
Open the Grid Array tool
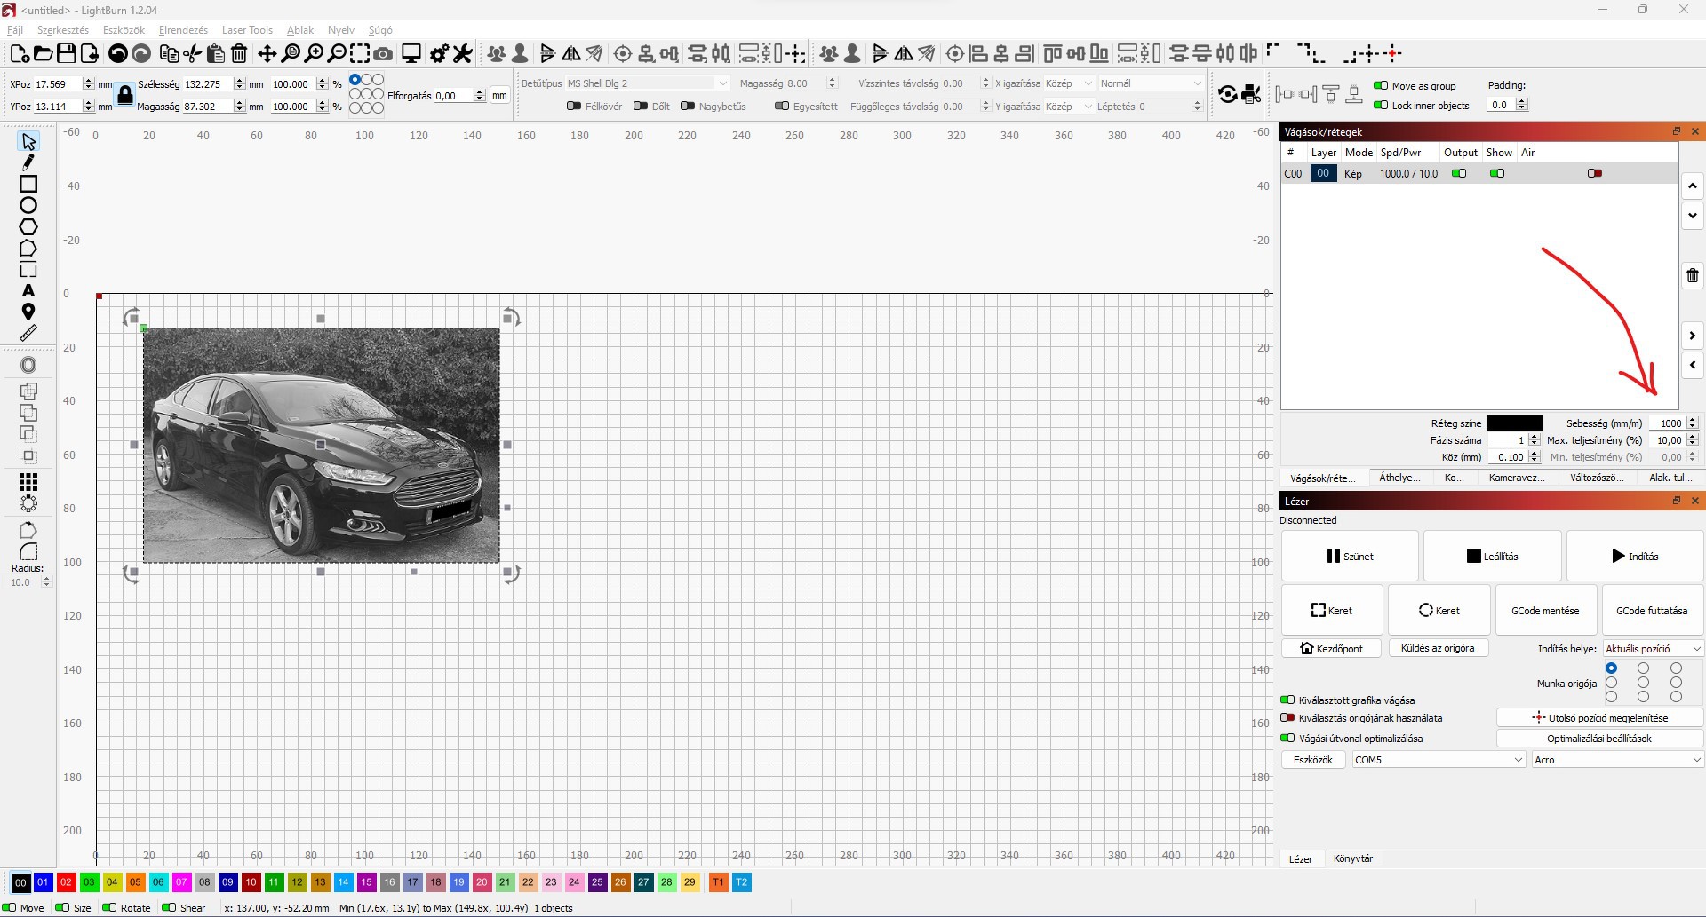[28, 482]
